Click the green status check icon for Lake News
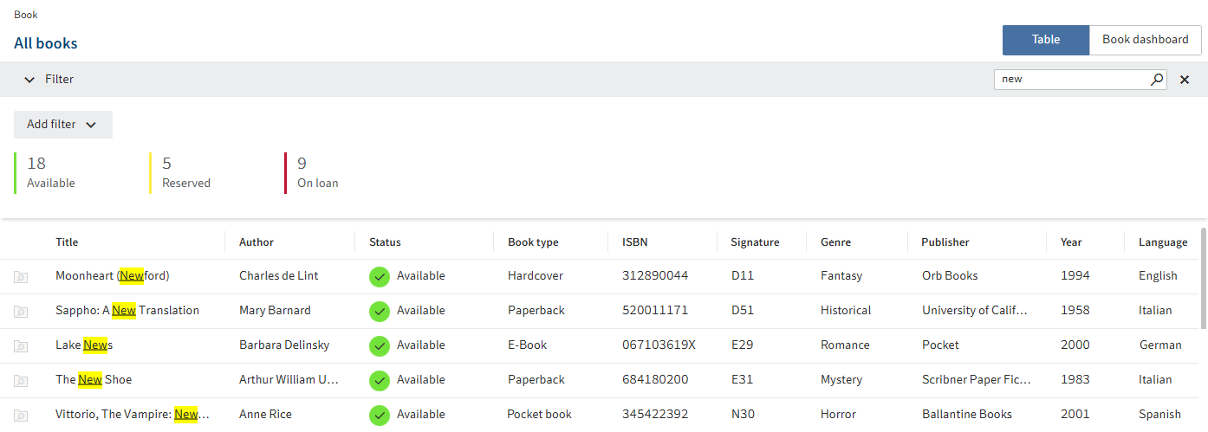The height and width of the screenshot is (432, 1208). click(x=379, y=345)
